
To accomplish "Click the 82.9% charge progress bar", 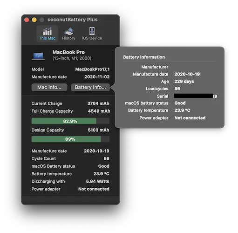I will click(70, 121).
